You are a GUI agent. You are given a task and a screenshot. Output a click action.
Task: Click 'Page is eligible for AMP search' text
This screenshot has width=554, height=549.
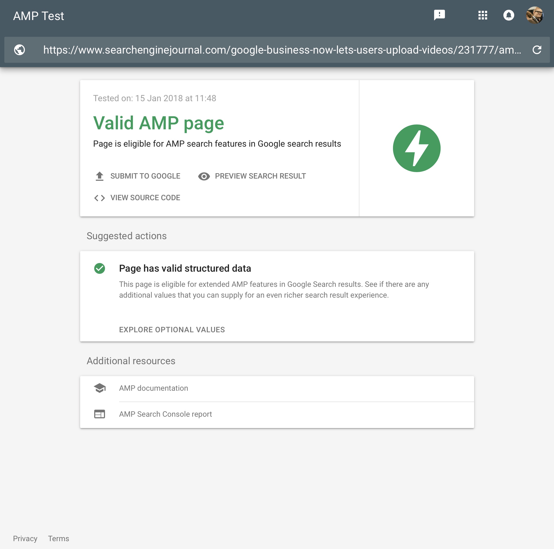[x=217, y=144]
